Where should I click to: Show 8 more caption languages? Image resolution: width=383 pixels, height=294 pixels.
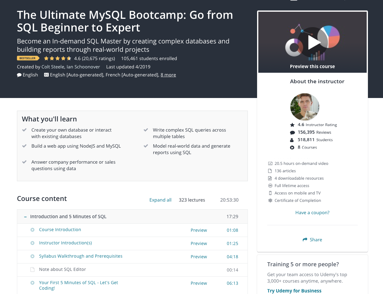click(168, 75)
